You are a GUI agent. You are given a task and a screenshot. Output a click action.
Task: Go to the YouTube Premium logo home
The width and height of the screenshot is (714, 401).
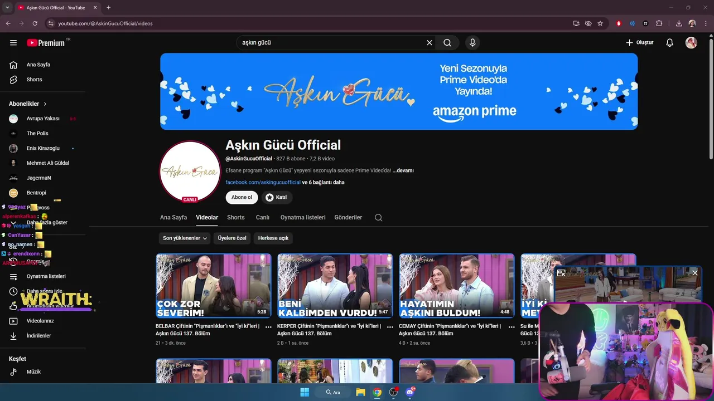pos(46,42)
